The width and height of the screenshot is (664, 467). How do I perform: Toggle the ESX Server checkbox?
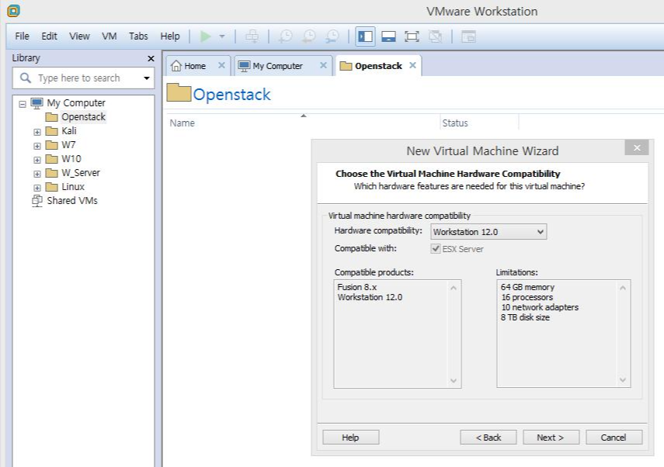pos(436,249)
